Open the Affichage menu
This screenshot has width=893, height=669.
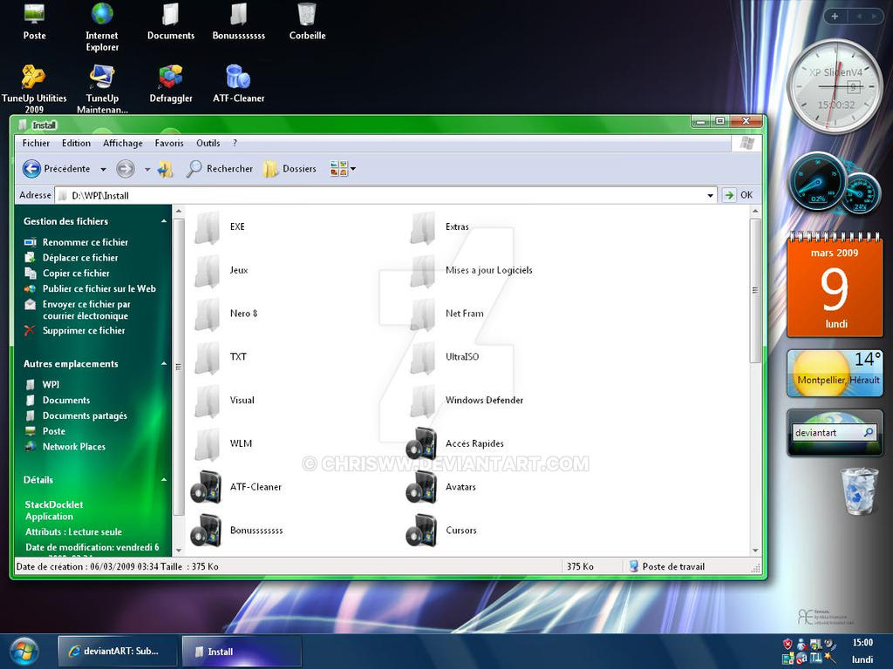point(123,144)
